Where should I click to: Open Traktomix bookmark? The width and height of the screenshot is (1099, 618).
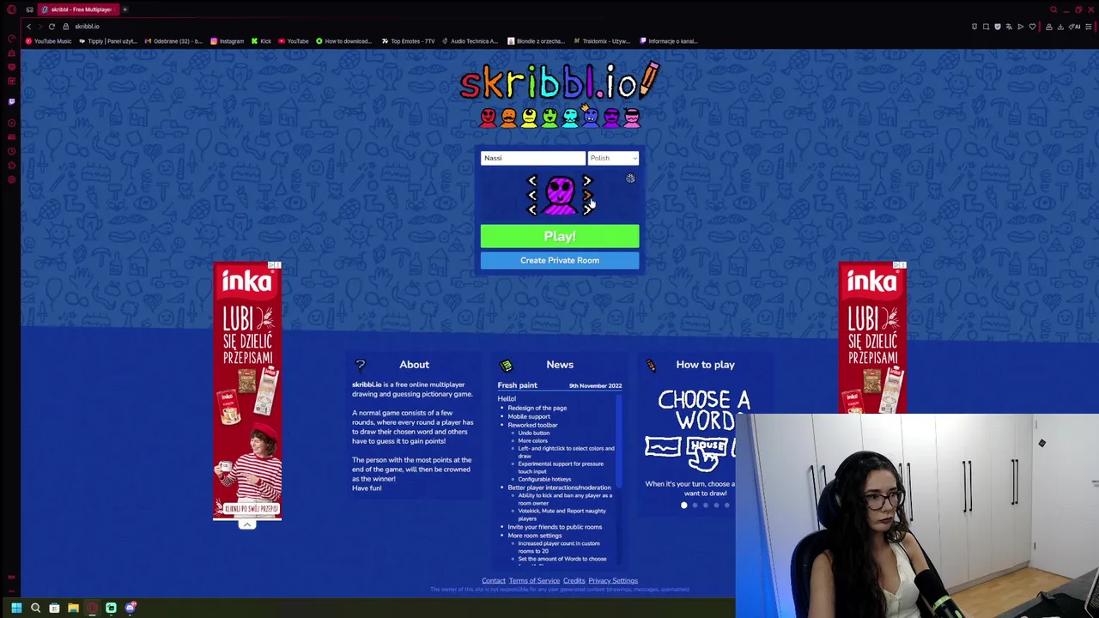pos(601,41)
